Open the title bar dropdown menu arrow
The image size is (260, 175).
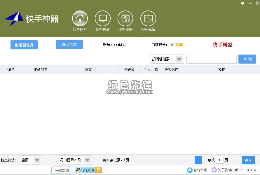click(x=242, y=3)
